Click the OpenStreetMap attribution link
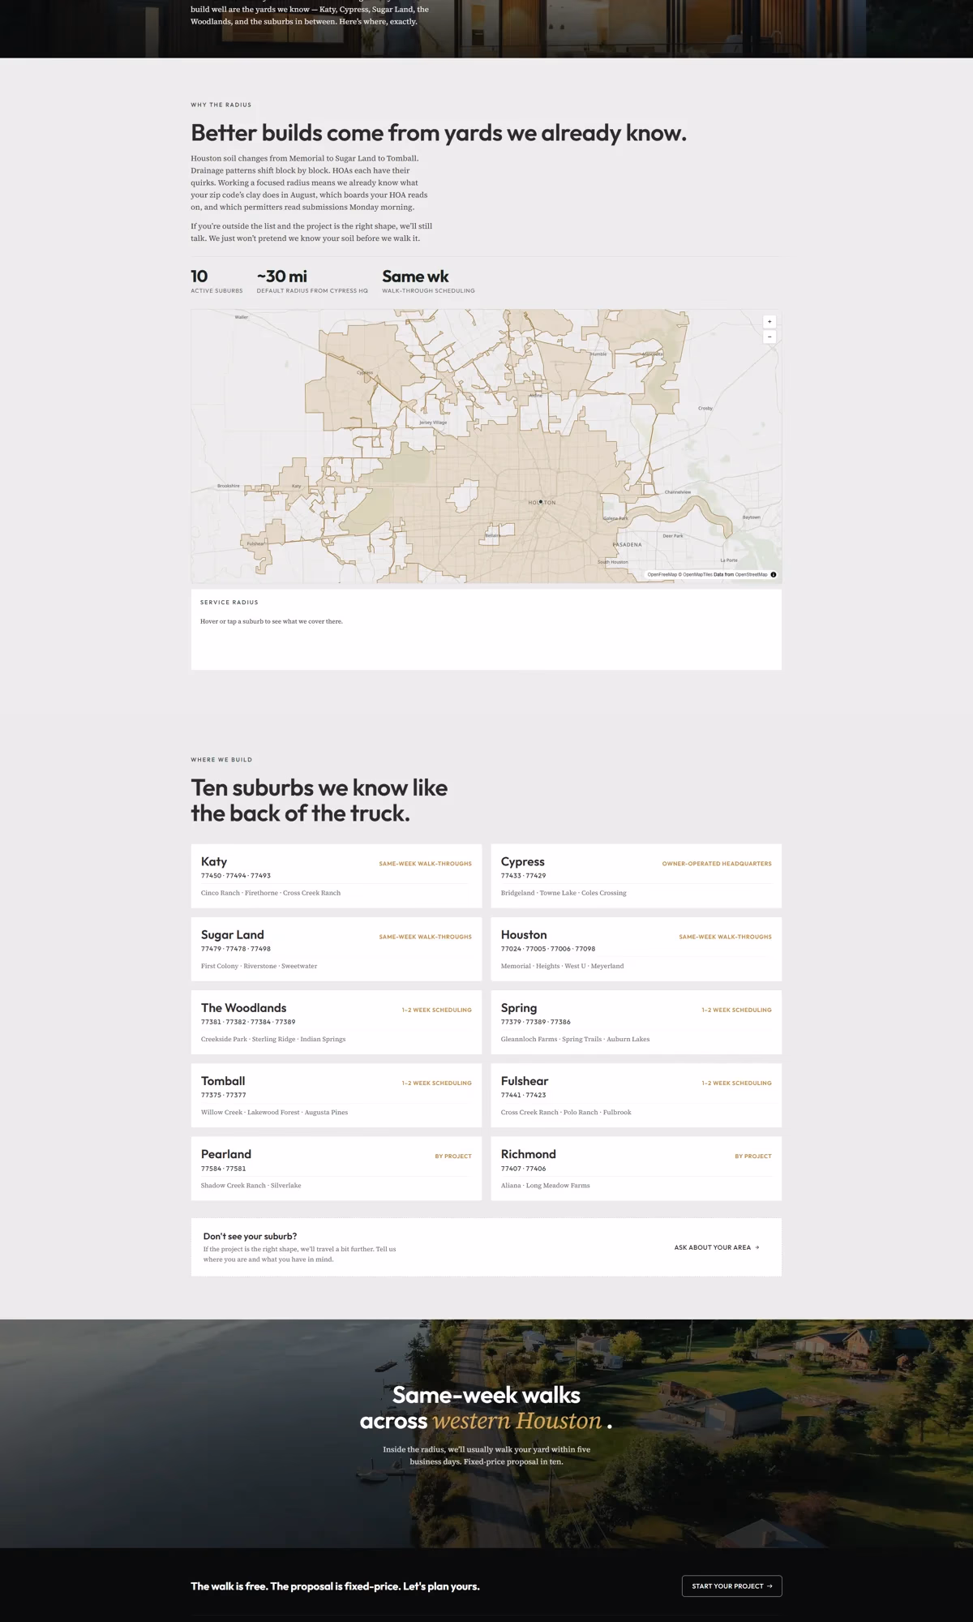 [x=751, y=574]
